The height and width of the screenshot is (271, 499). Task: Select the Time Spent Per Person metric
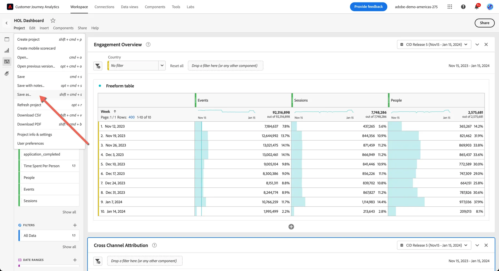pyautogui.click(x=49, y=166)
